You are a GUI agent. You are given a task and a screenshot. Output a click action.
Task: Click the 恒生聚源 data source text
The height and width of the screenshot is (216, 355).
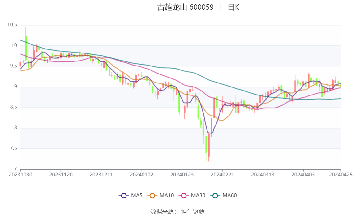coord(193,211)
